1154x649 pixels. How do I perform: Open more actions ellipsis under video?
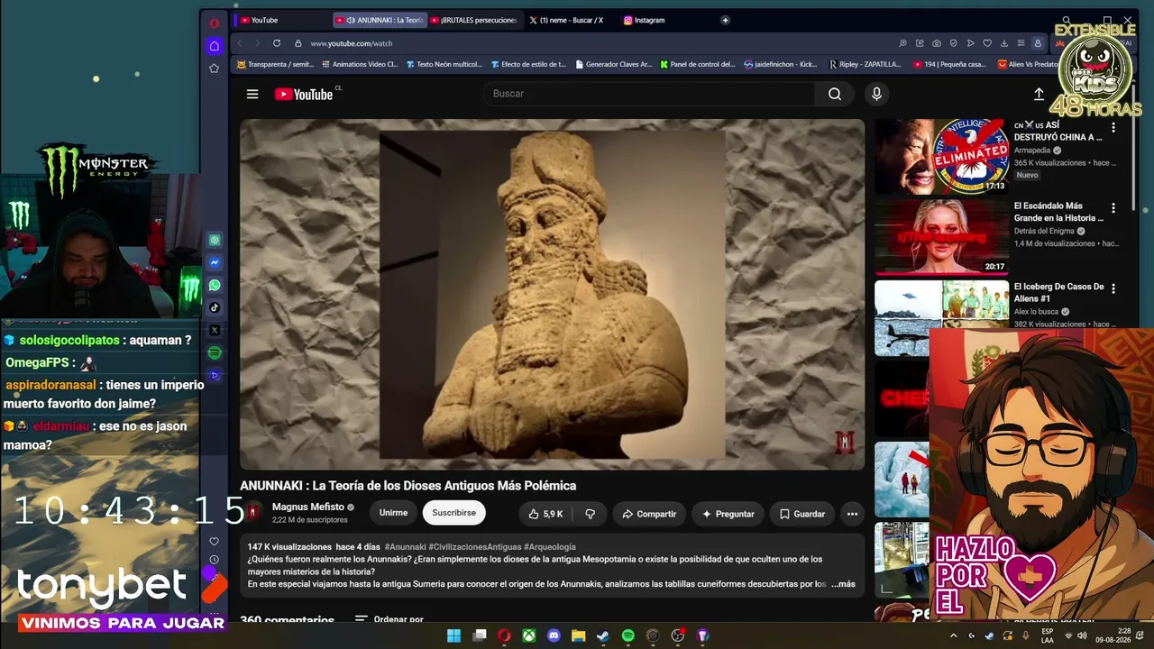(852, 514)
